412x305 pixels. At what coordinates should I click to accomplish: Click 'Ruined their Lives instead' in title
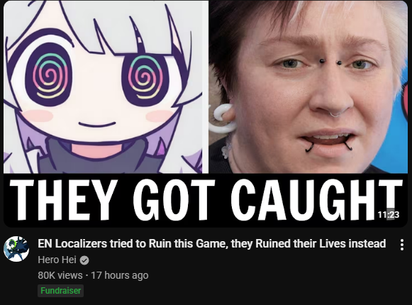pyautogui.click(x=321, y=243)
